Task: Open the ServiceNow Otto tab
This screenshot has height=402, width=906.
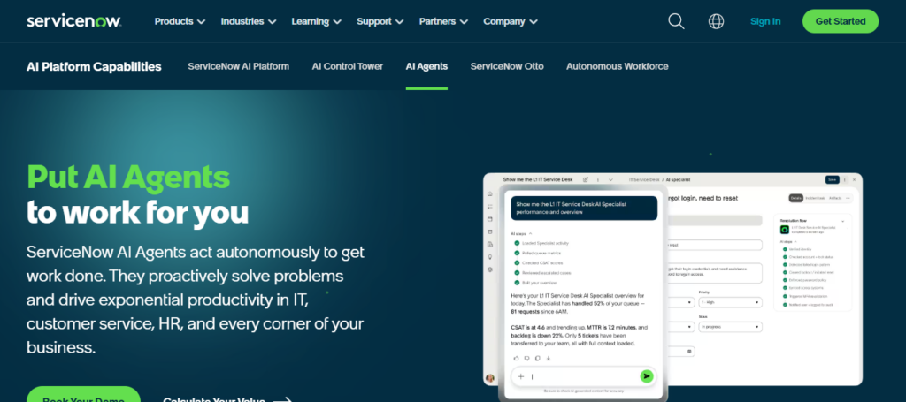Action: coord(507,66)
